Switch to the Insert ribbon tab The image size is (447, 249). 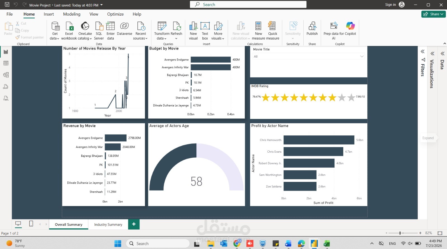[x=49, y=14]
